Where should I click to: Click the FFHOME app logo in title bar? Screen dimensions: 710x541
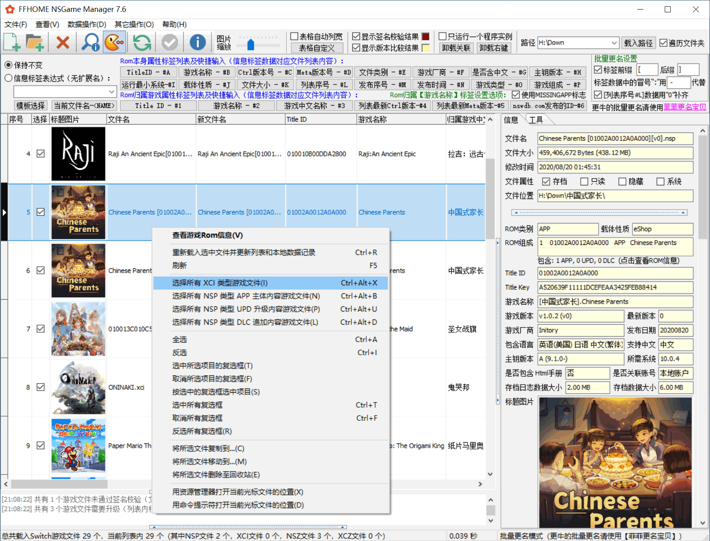coord(10,9)
